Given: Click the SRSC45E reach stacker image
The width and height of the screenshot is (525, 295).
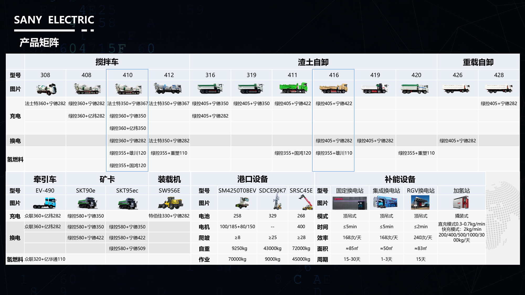Looking at the screenshot, I should 306,202.
